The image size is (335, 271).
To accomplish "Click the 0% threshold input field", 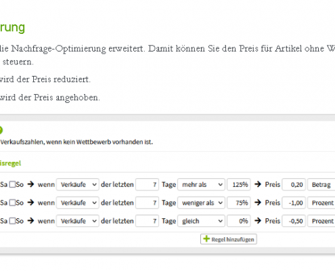I will point(239,221).
